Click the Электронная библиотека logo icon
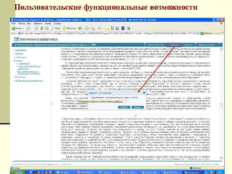This screenshot has width=232, height=174. pyautogui.click(x=17, y=39)
